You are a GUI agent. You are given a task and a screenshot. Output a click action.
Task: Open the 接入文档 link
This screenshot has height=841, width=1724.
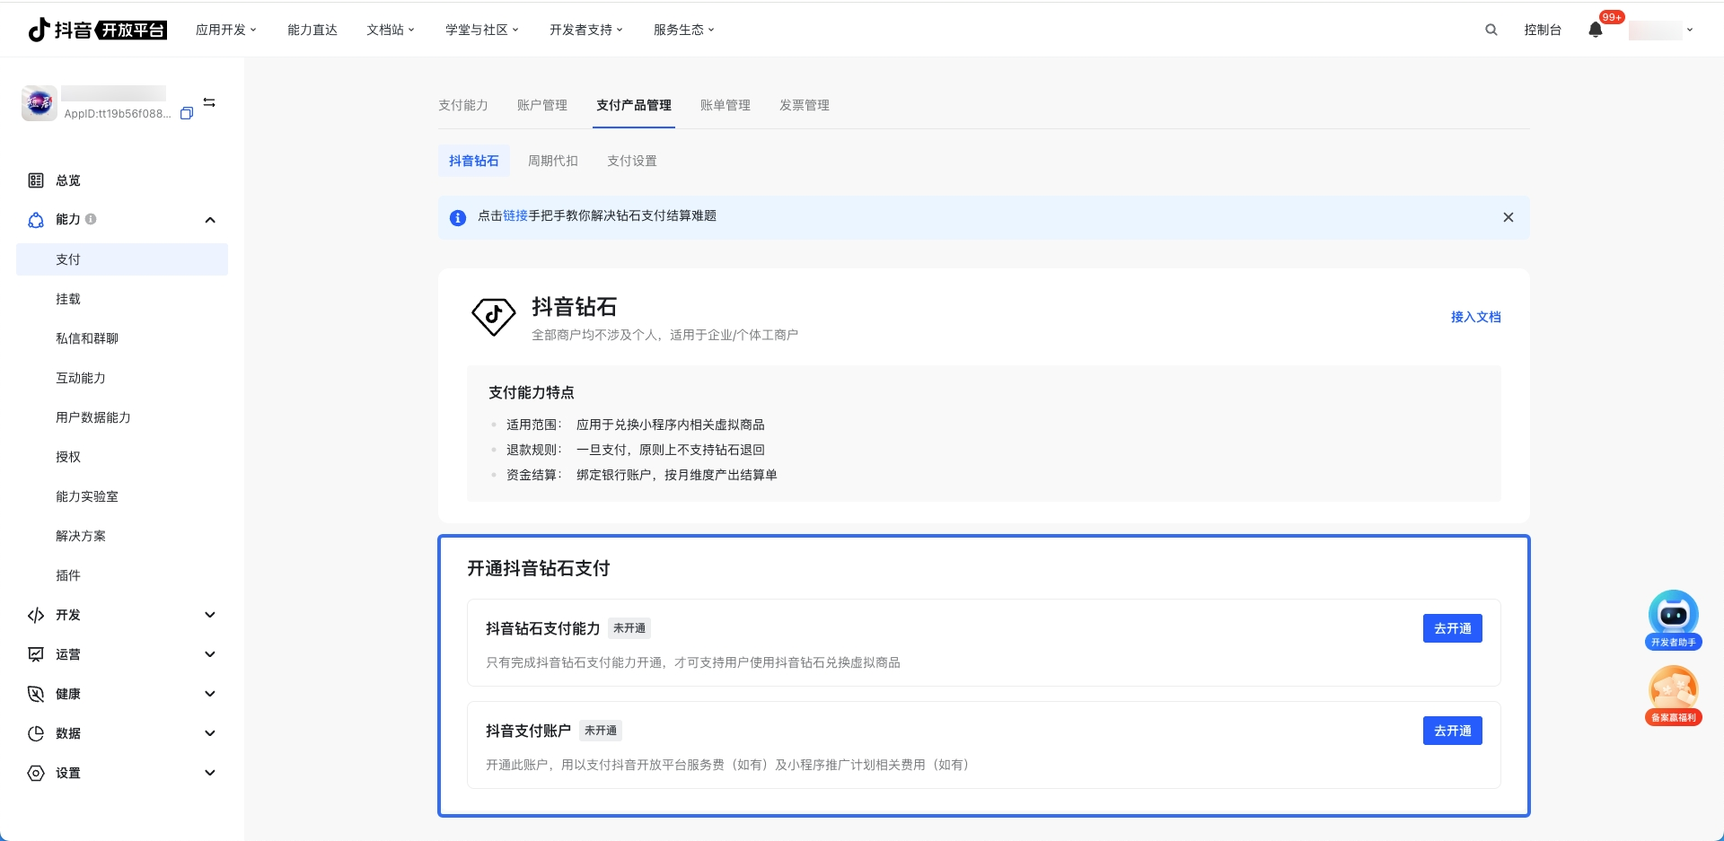[x=1476, y=317]
